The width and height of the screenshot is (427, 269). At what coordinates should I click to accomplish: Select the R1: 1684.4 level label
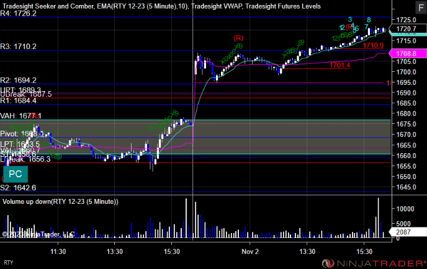18,100
